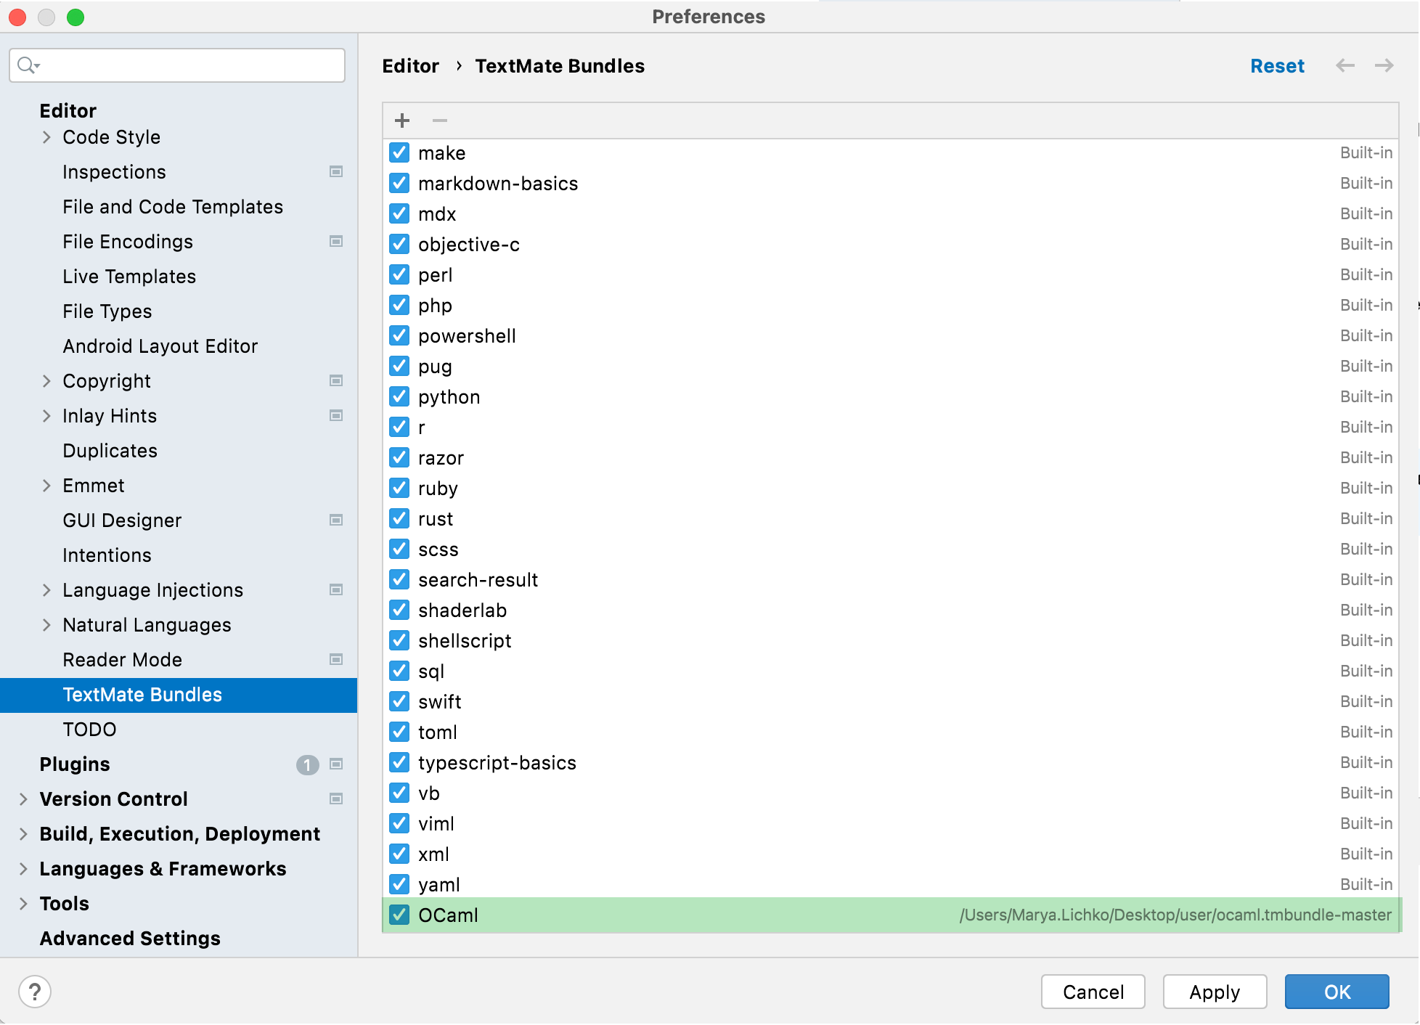The height and width of the screenshot is (1025, 1420).
Task: Expand the Build, Execution, Deployment section
Action: pos(23,834)
